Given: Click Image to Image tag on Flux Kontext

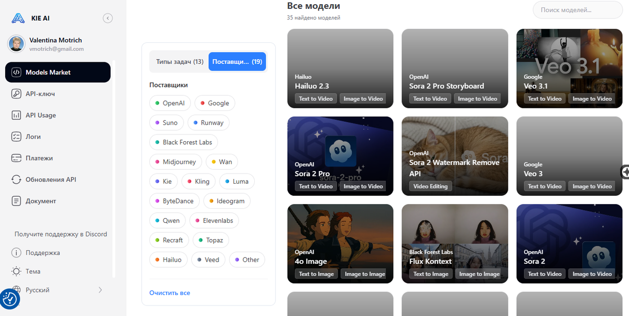Looking at the screenshot, I should tap(479, 274).
